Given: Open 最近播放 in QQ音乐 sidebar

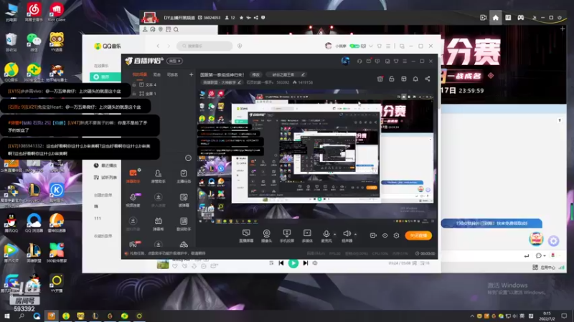Looking at the screenshot, I should 105,165.
